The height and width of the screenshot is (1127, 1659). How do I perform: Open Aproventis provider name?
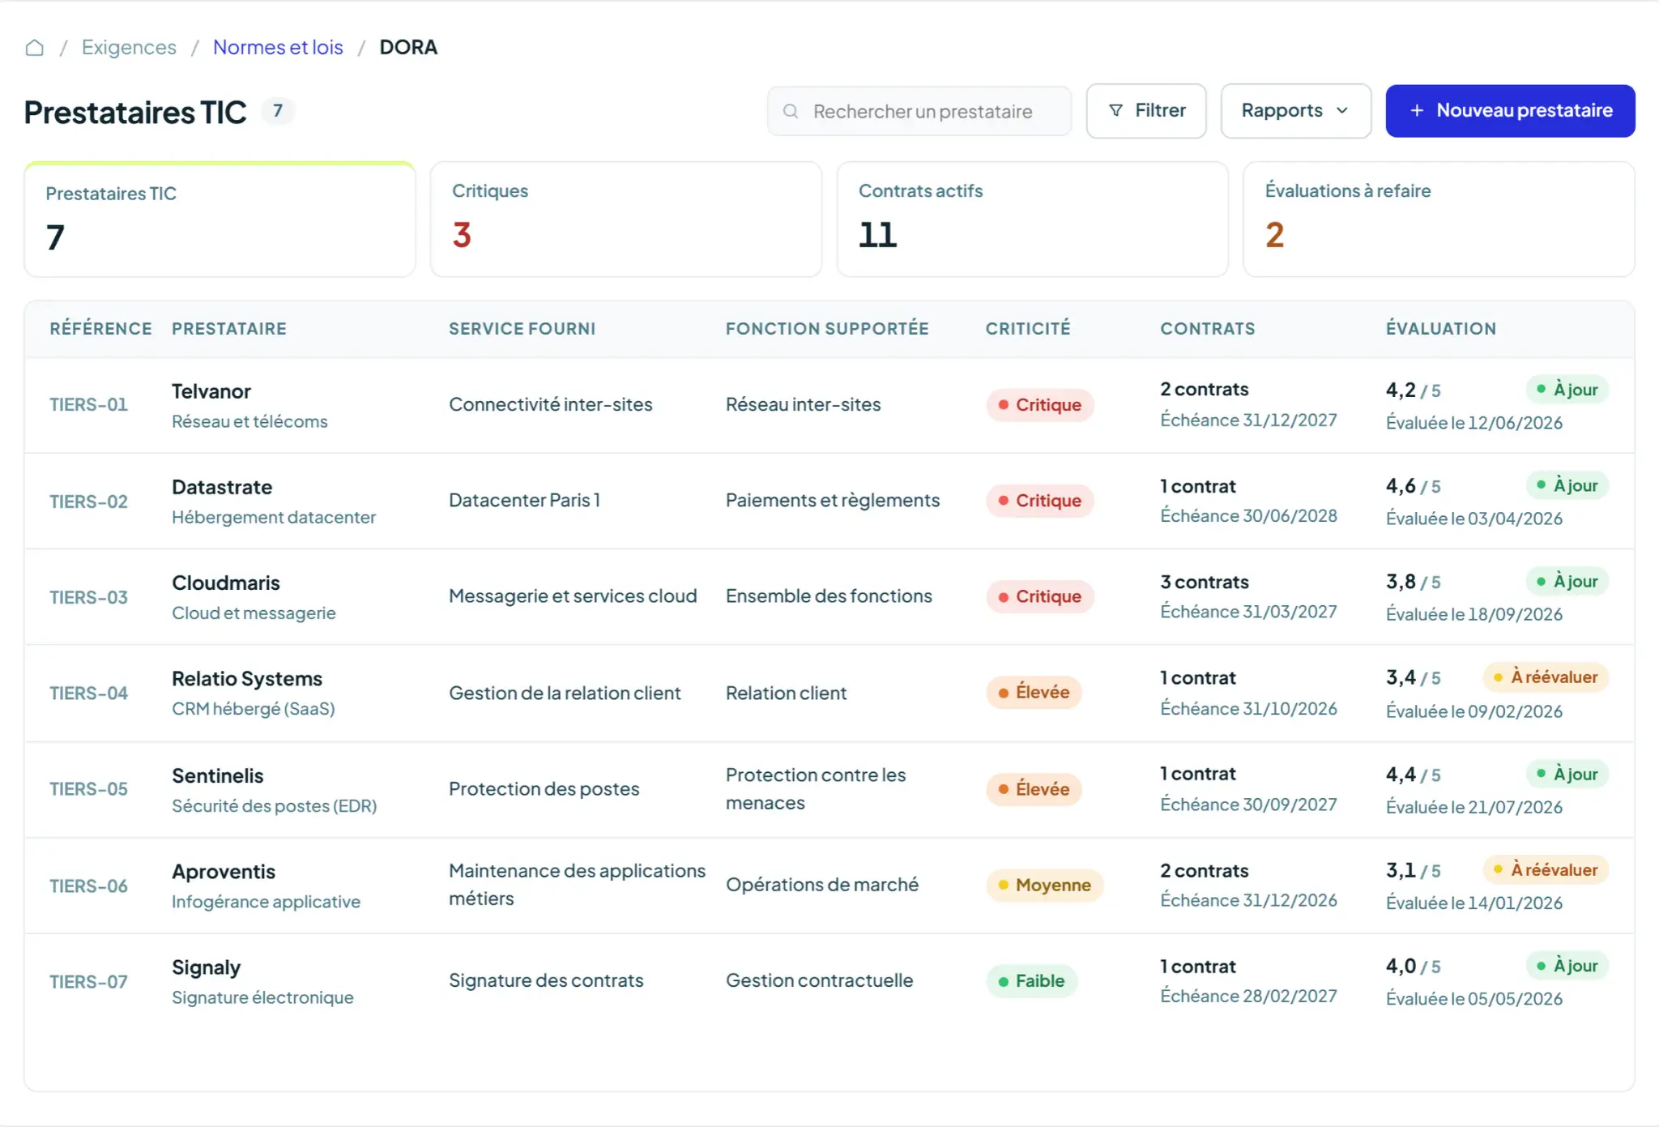click(x=224, y=871)
